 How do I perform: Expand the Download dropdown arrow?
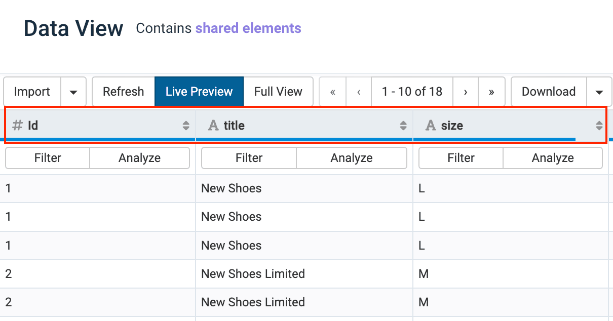[x=599, y=92]
